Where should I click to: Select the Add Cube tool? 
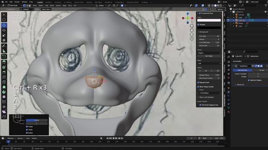4,57
